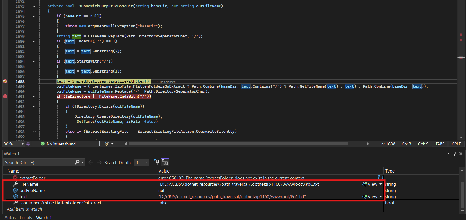The height and width of the screenshot is (220, 466).
Task: Click the current statement arrow at line 1688
Action: pos(5,81)
